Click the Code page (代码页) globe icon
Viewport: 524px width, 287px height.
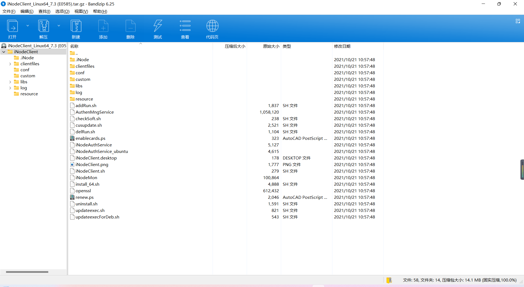(212, 26)
